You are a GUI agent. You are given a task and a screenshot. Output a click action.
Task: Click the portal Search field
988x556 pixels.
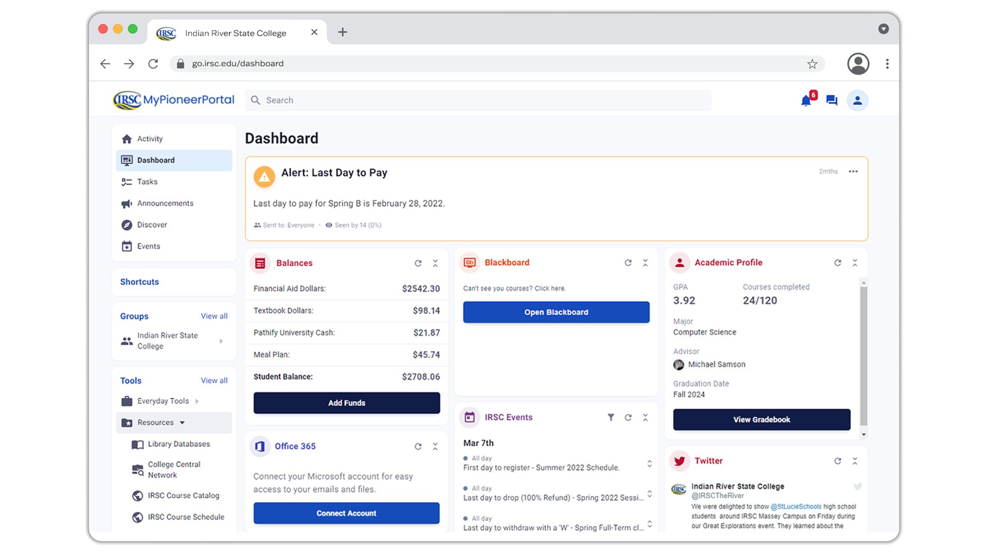point(479,100)
